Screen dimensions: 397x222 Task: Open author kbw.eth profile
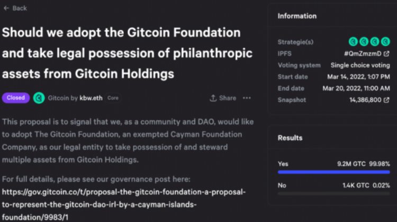point(91,98)
